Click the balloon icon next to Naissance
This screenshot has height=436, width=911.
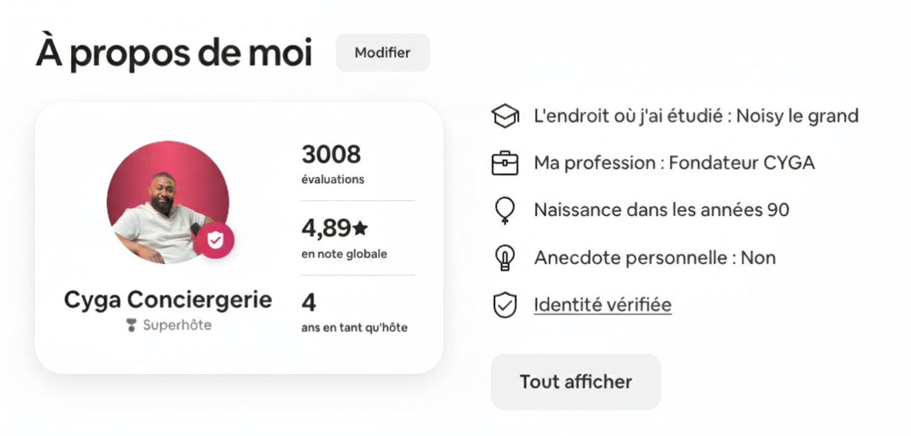click(x=505, y=210)
